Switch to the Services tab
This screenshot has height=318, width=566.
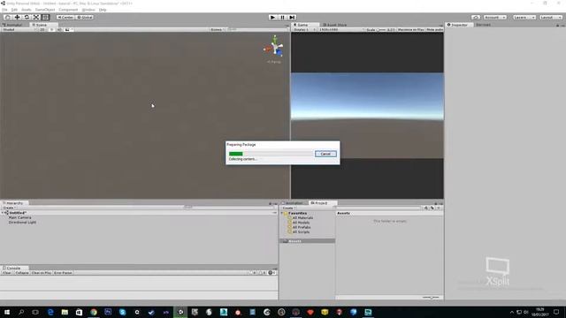pyautogui.click(x=483, y=25)
